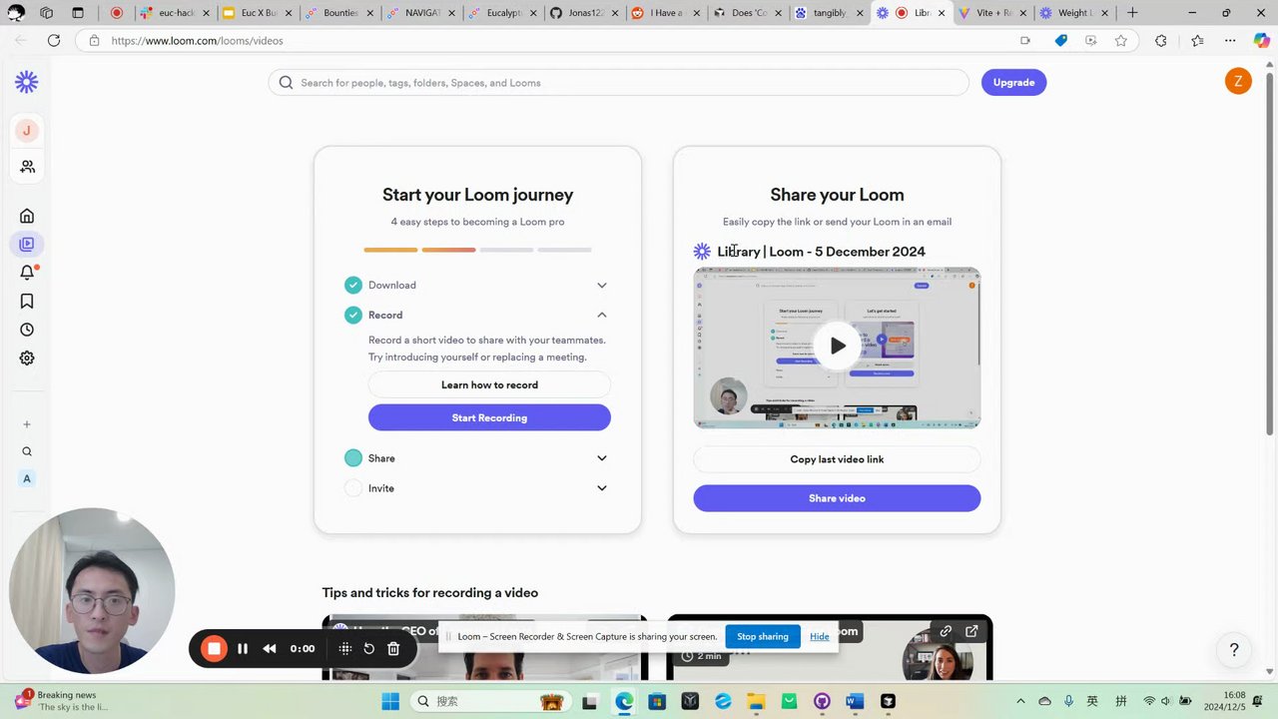Image resolution: width=1278 pixels, height=719 pixels.
Task: Click the Loom journey progress bar
Action: click(x=477, y=250)
